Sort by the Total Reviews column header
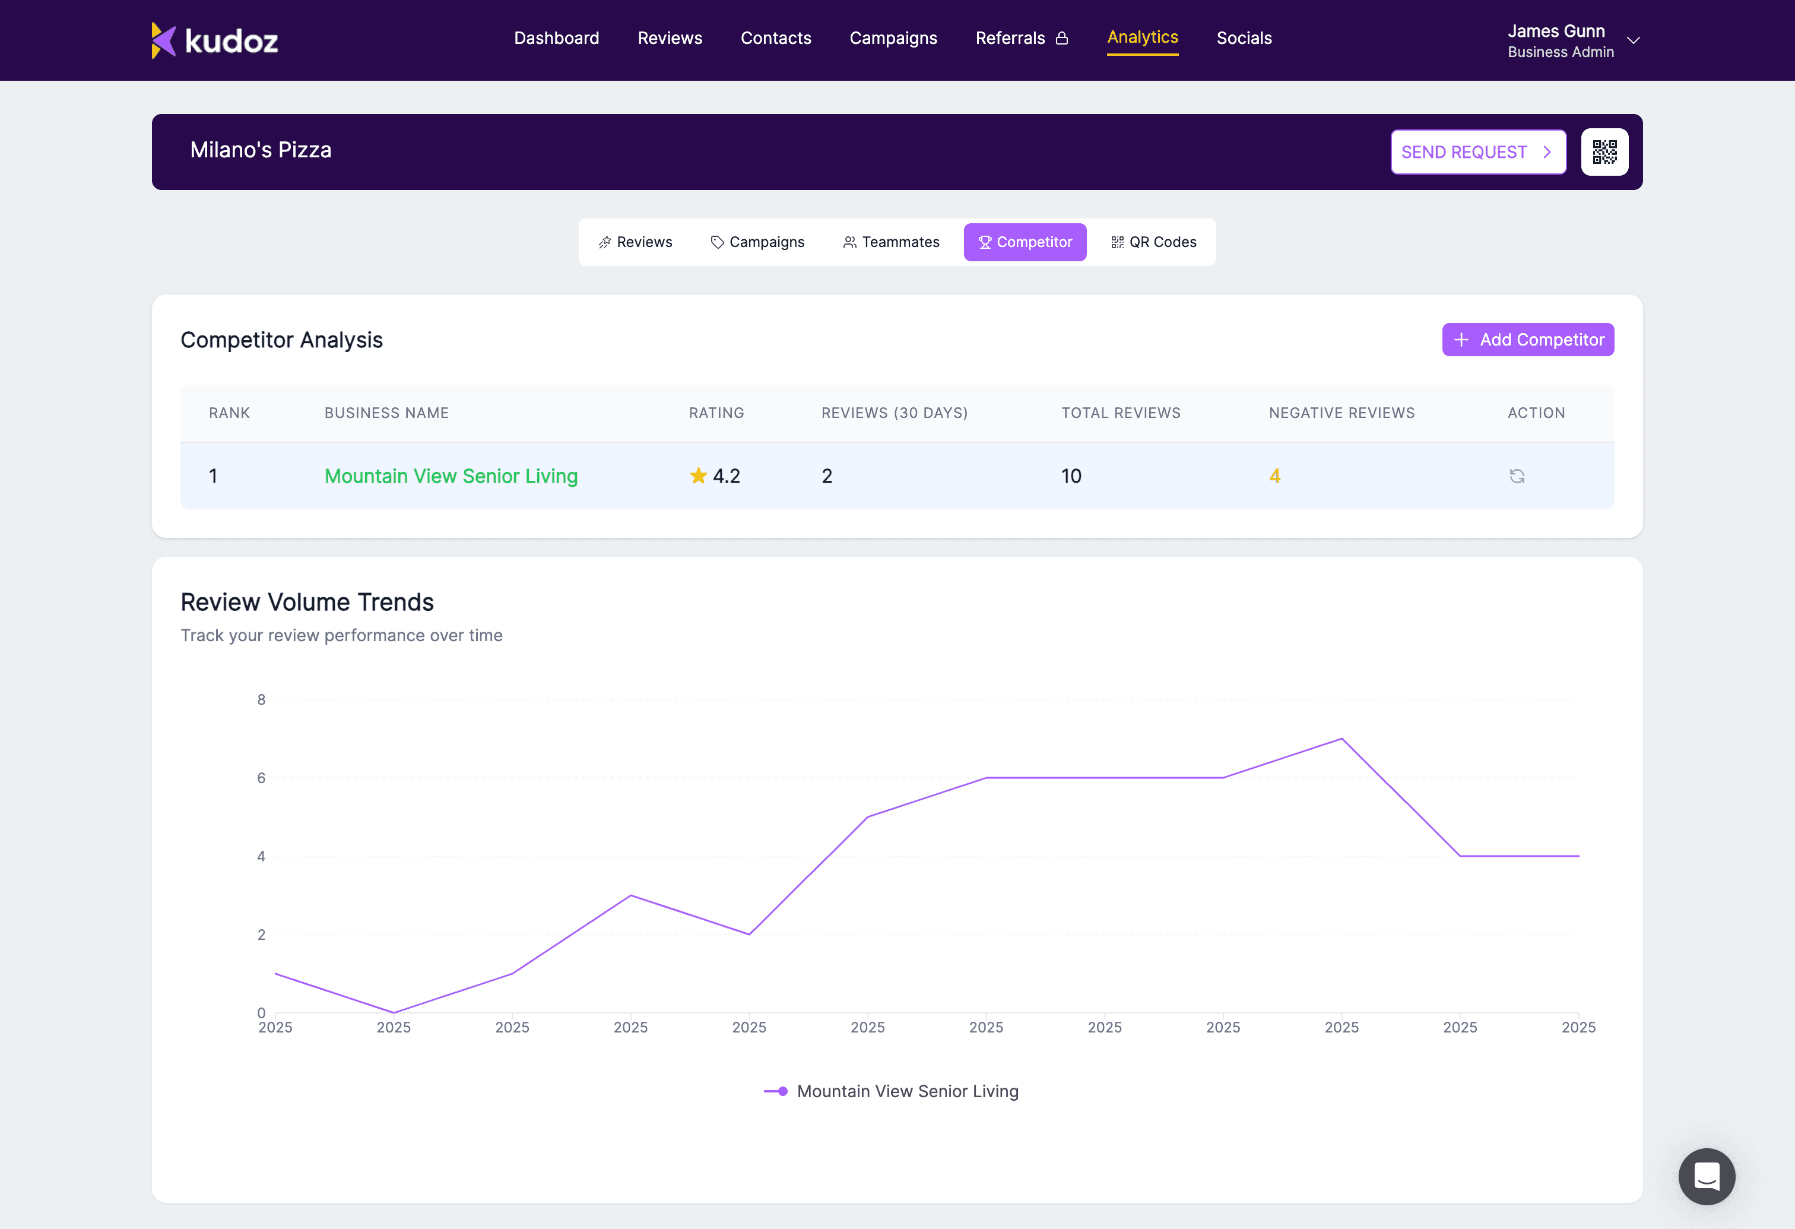 pos(1120,413)
